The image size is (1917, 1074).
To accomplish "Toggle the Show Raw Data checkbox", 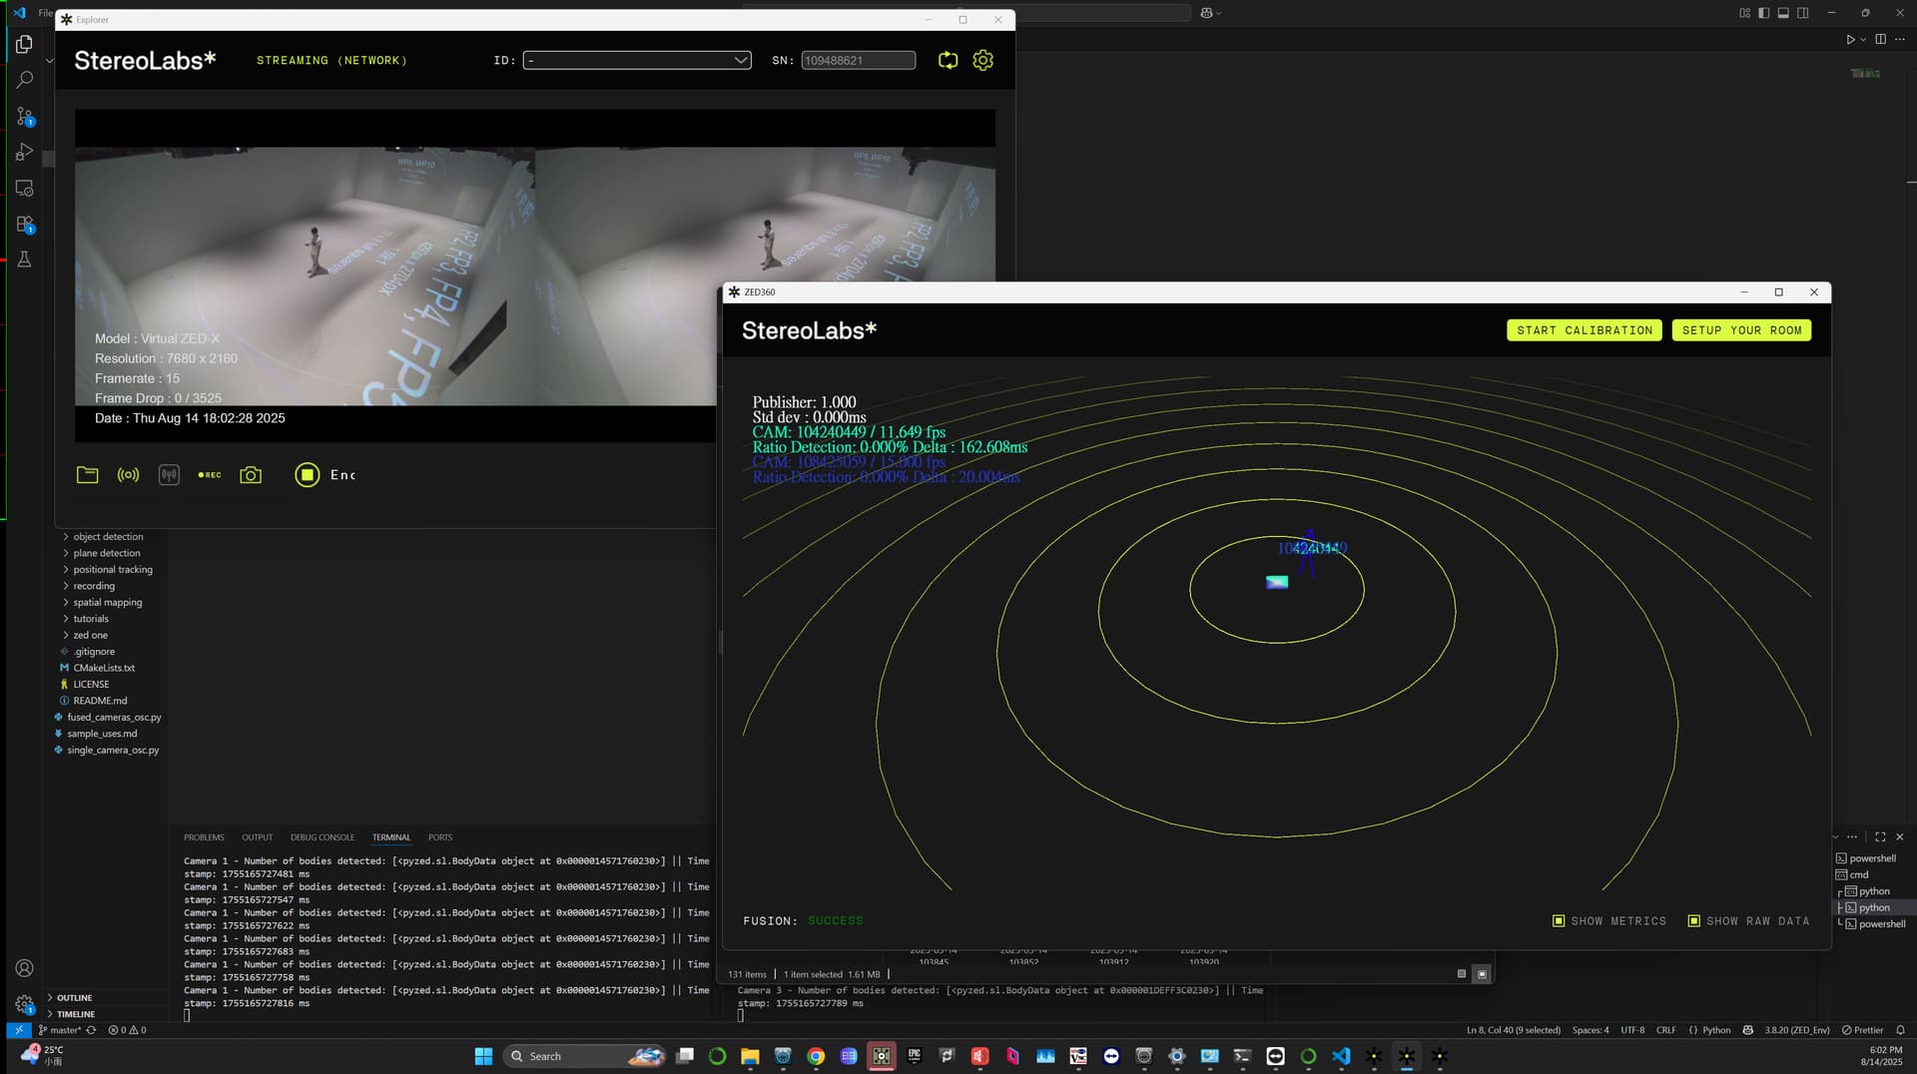I will [x=1693, y=921].
